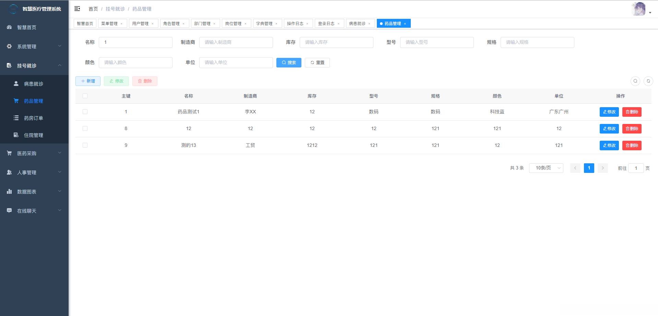Check the row for 测的13
Image resolution: width=658 pixels, height=316 pixels.
coord(85,146)
